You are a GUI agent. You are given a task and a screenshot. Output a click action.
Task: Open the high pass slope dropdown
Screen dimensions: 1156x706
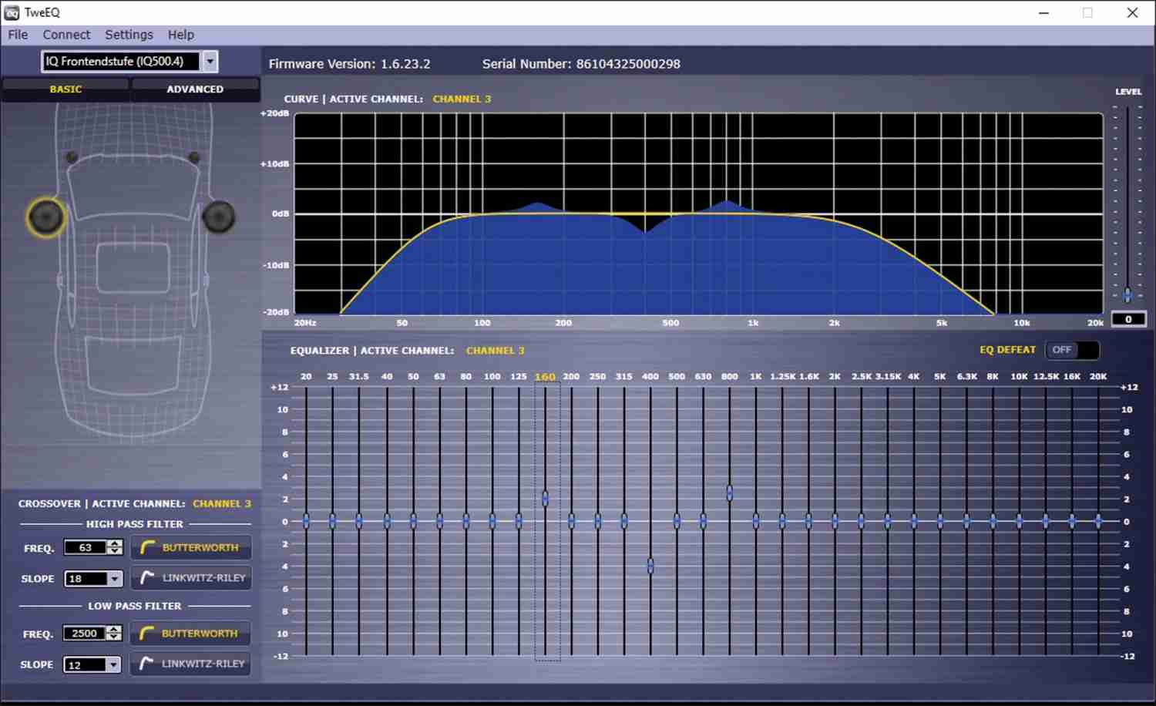115,579
